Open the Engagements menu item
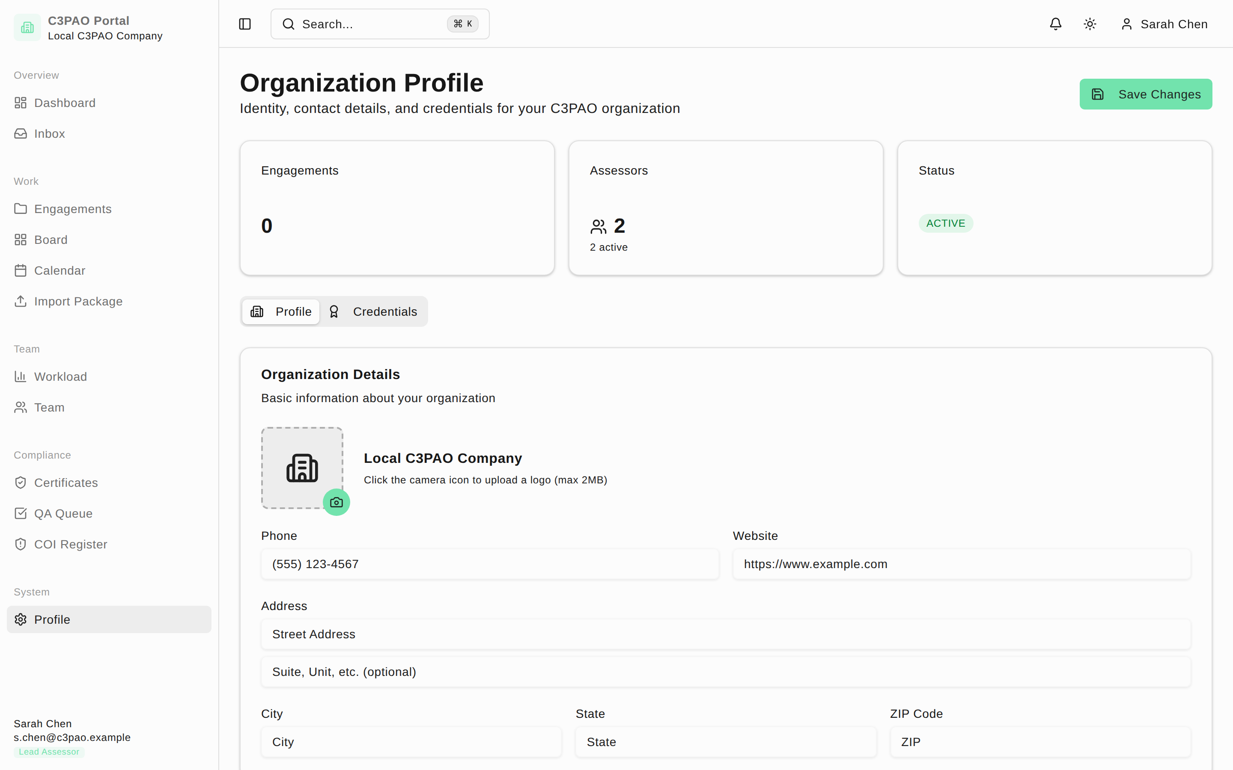 (109, 209)
